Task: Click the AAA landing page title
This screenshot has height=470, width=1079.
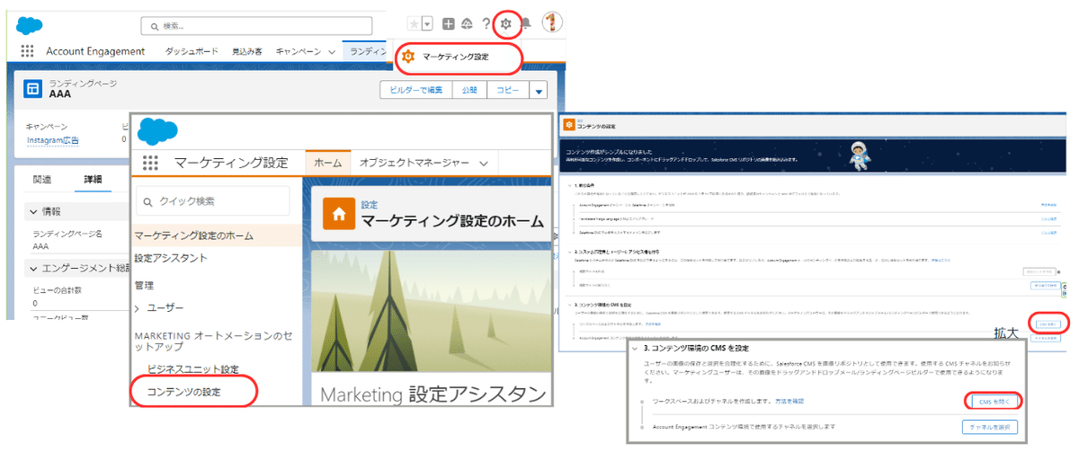Action: [x=60, y=94]
